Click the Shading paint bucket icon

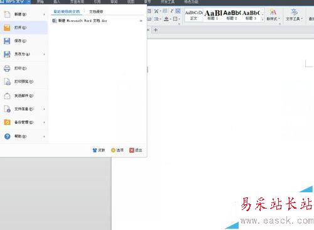point(166,19)
